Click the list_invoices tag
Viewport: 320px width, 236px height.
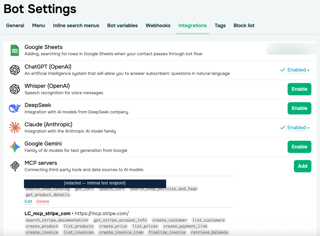pos(79,232)
